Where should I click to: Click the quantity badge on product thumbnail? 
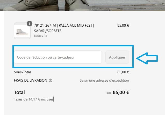29,24
